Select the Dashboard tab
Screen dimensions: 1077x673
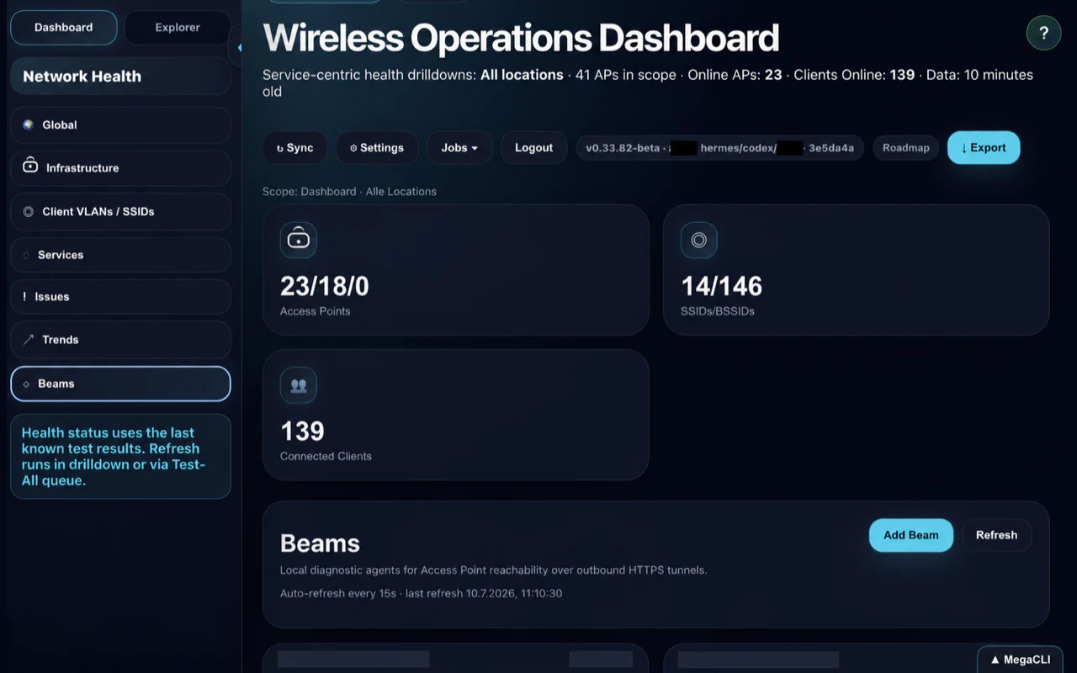click(x=64, y=28)
